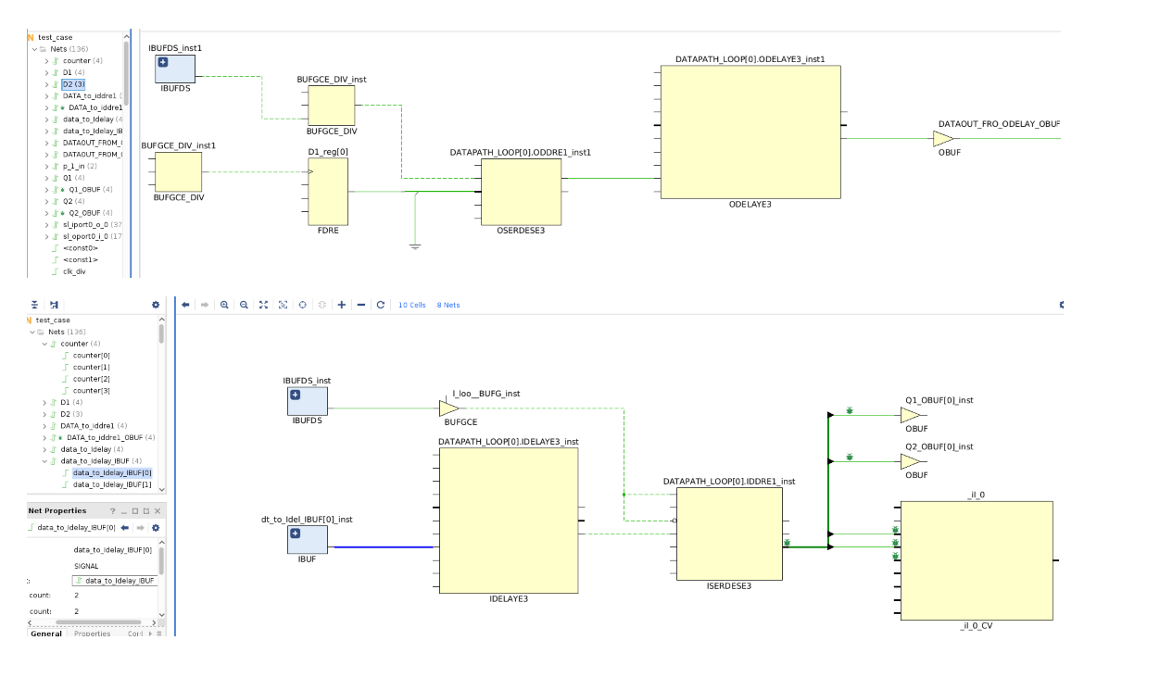Click the Next (forward arrow) toolbar icon
The image size is (1160, 678).
205,305
